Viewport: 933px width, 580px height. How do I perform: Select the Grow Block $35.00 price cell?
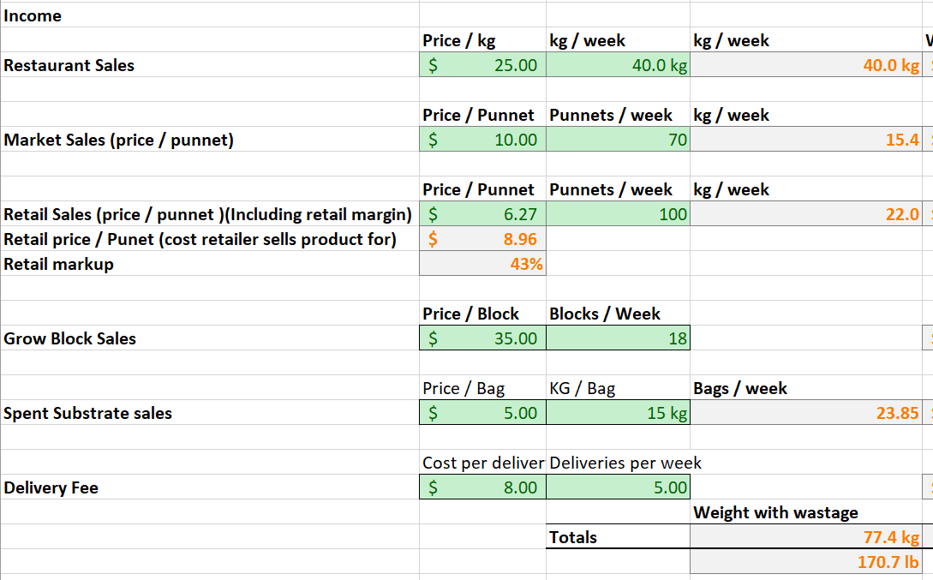tap(482, 338)
